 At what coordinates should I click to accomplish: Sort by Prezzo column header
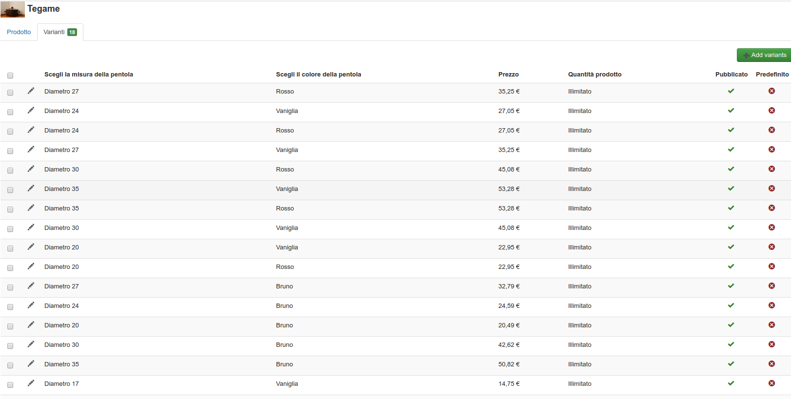pyautogui.click(x=508, y=75)
